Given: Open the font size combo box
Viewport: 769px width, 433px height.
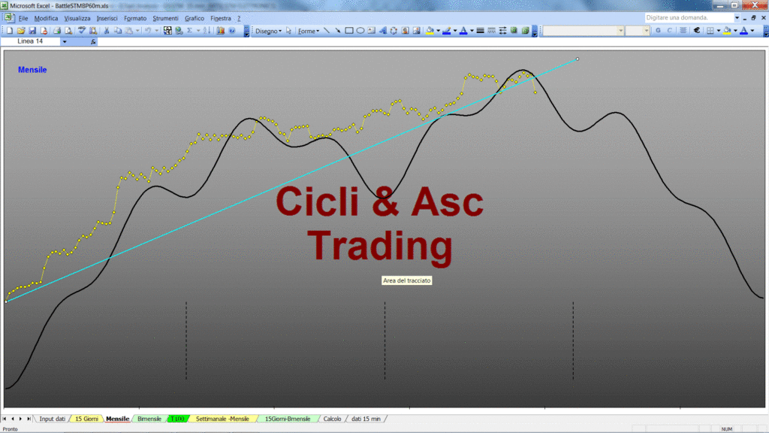Looking at the screenshot, I should point(638,30).
